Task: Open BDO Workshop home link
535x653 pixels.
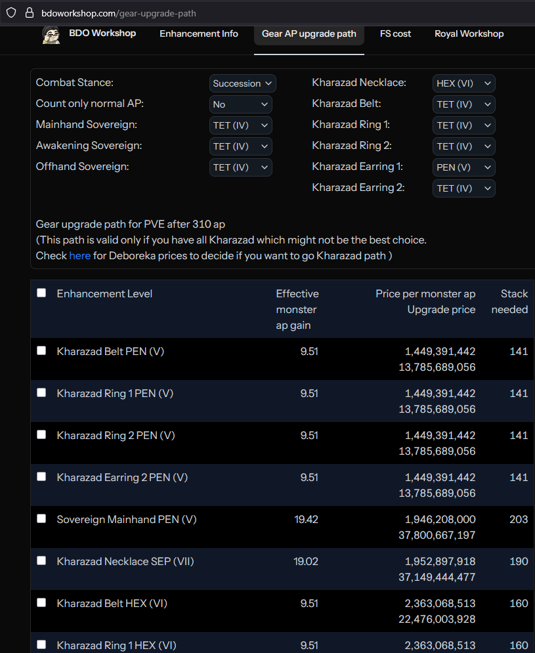Action: coord(102,33)
